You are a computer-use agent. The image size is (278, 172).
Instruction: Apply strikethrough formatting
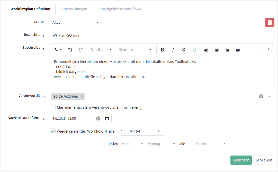click(x=183, y=50)
